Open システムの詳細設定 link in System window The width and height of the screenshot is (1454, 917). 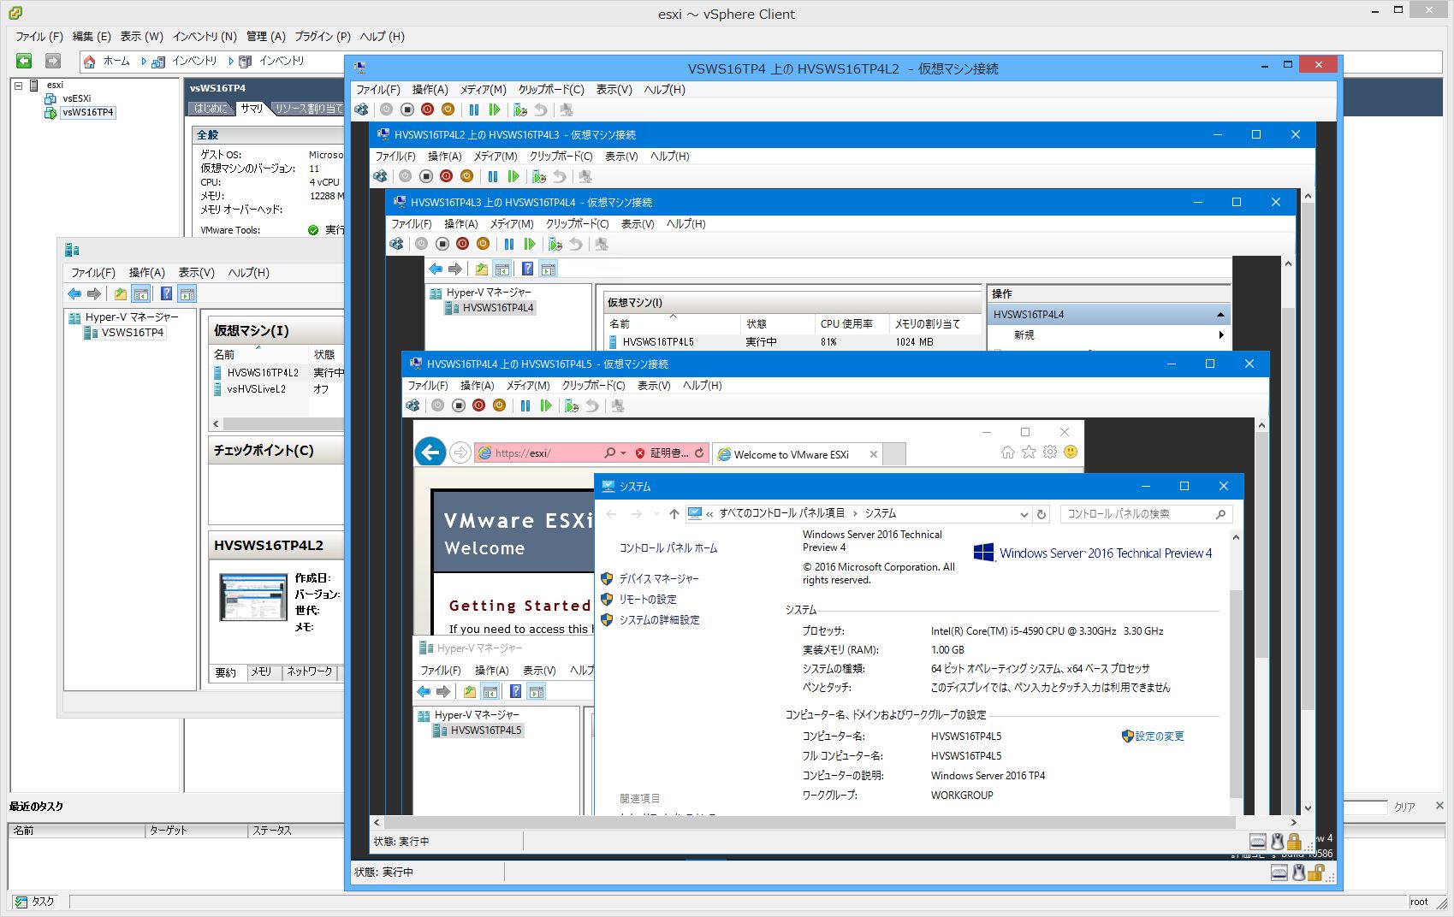click(x=659, y=620)
